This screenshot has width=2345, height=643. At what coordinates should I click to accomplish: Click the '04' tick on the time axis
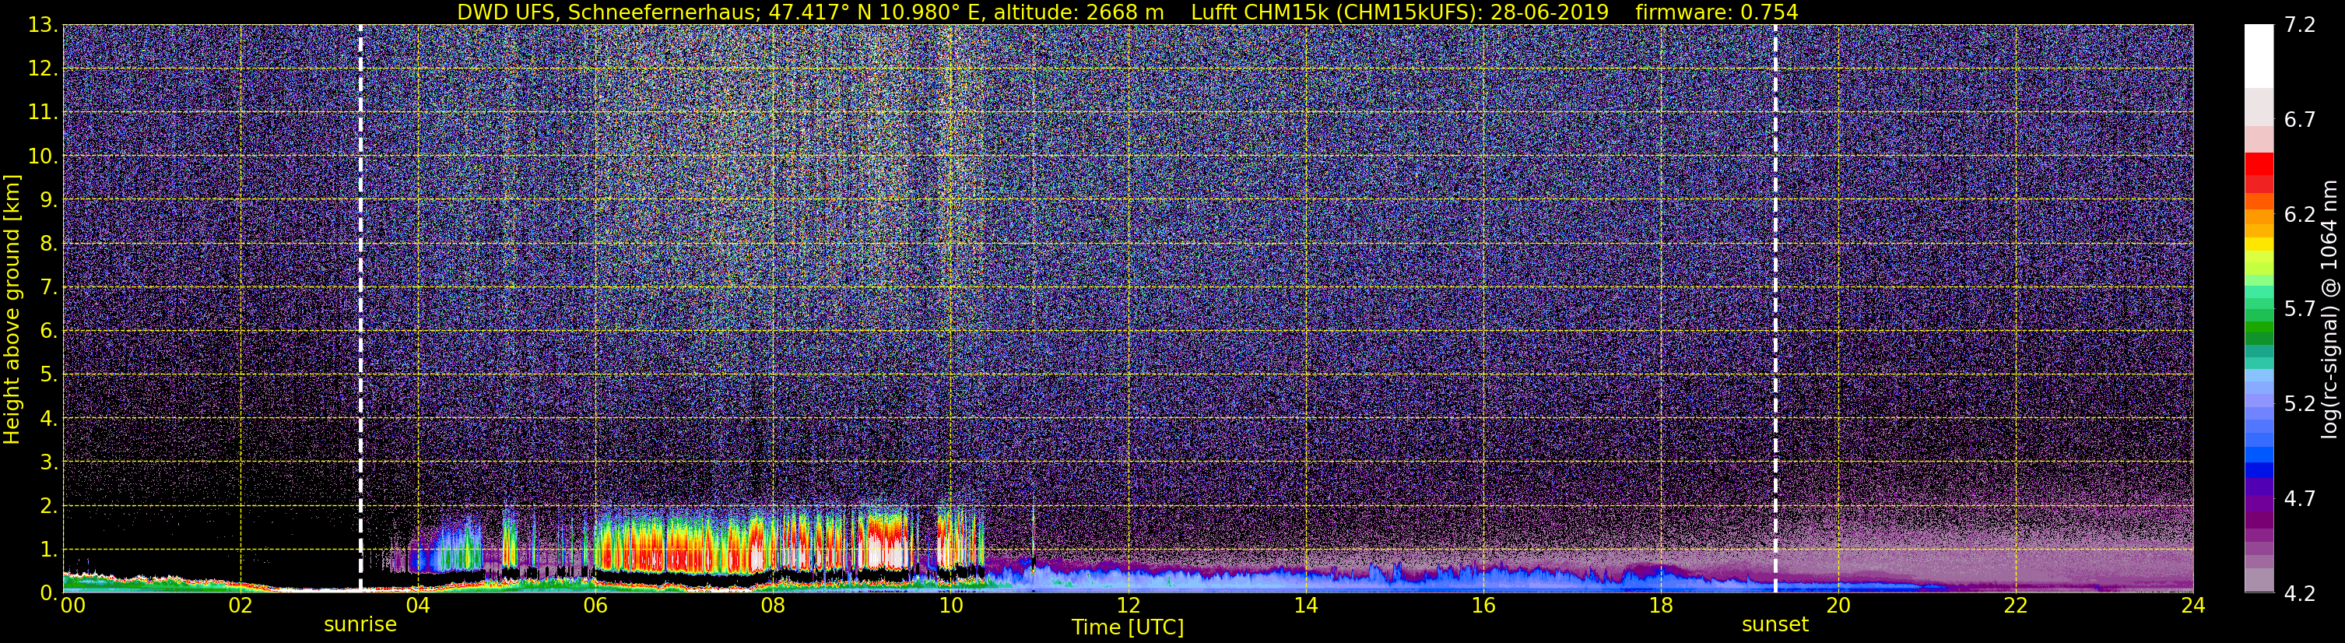417,606
